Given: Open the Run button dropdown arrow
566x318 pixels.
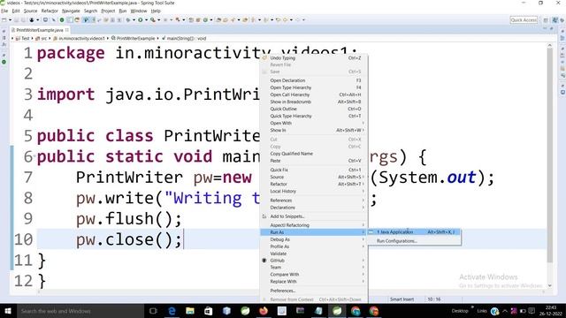Looking at the screenshot, I should pyautogui.click(x=146, y=19).
